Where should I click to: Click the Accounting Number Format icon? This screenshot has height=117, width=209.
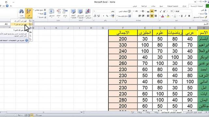pos(113,16)
